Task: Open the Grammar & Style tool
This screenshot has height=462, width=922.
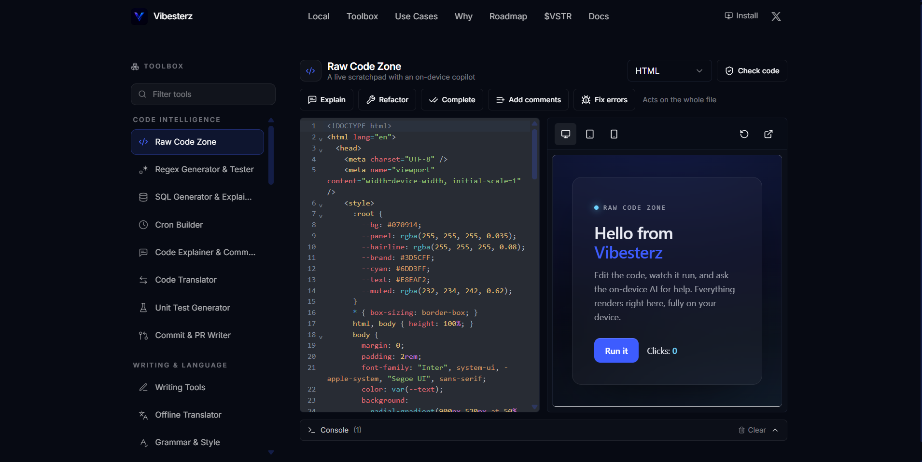Action: pos(197,442)
